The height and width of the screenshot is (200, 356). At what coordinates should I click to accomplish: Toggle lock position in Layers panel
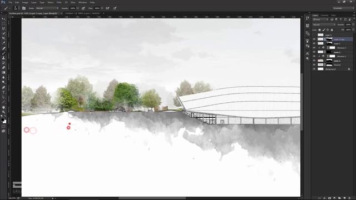[x=328, y=30]
